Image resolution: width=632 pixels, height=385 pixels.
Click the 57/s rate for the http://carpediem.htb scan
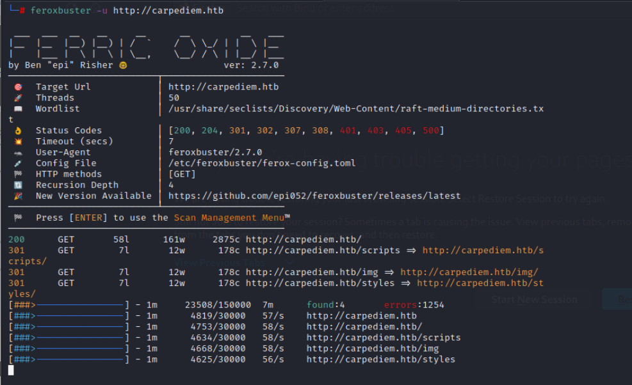click(x=273, y=316)
